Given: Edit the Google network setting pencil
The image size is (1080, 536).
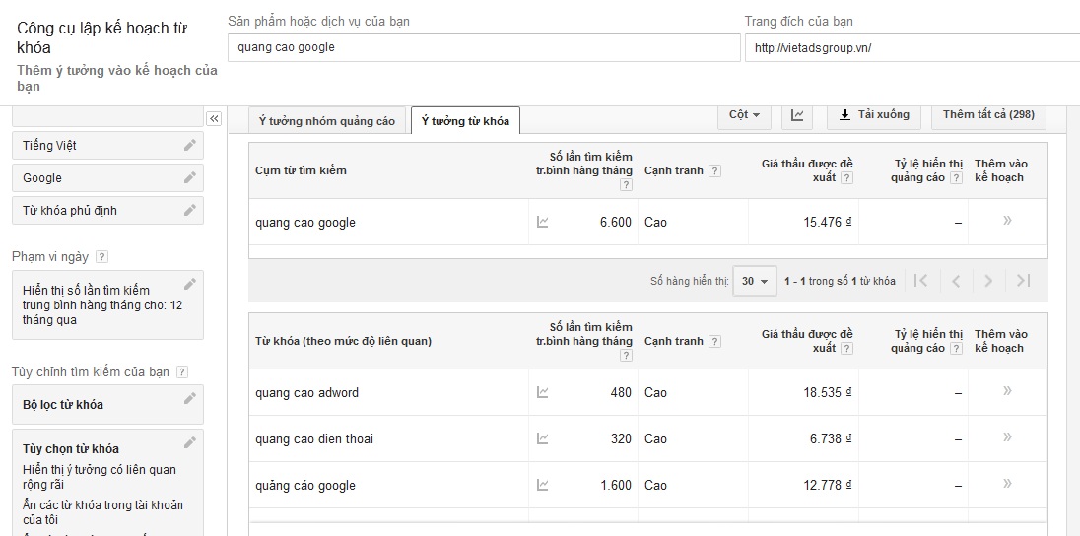Looking at the screenshot, I should pyautogui.click(x=190, y=177).
